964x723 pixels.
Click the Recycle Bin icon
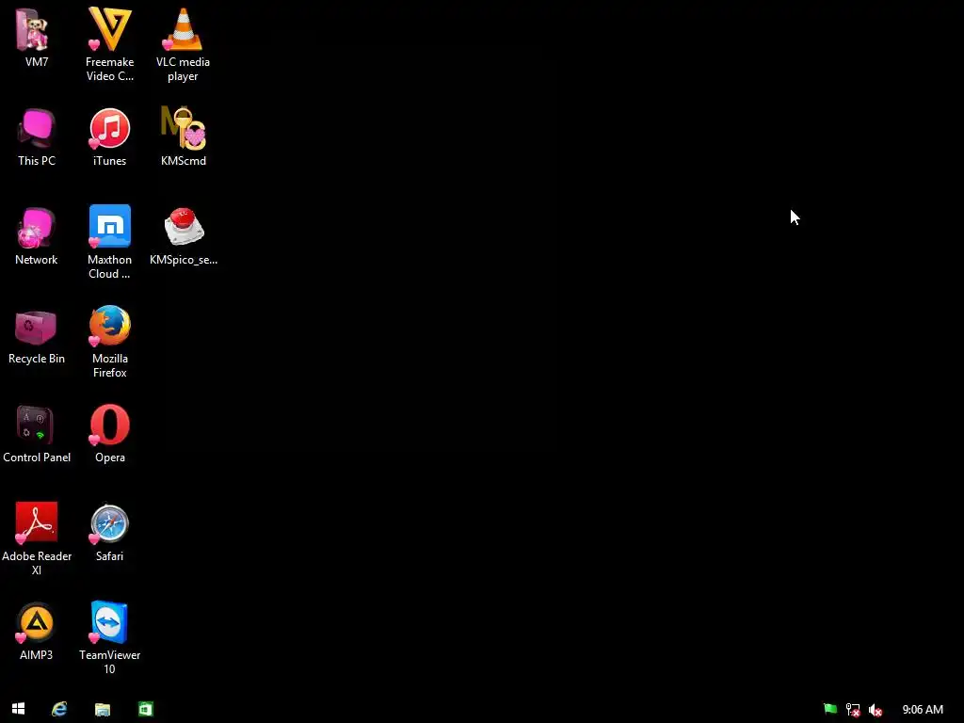pyautogui.click(x=36, y=327)
